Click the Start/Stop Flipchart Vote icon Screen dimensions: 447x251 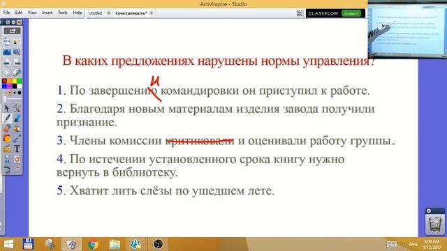pos(7,73)
